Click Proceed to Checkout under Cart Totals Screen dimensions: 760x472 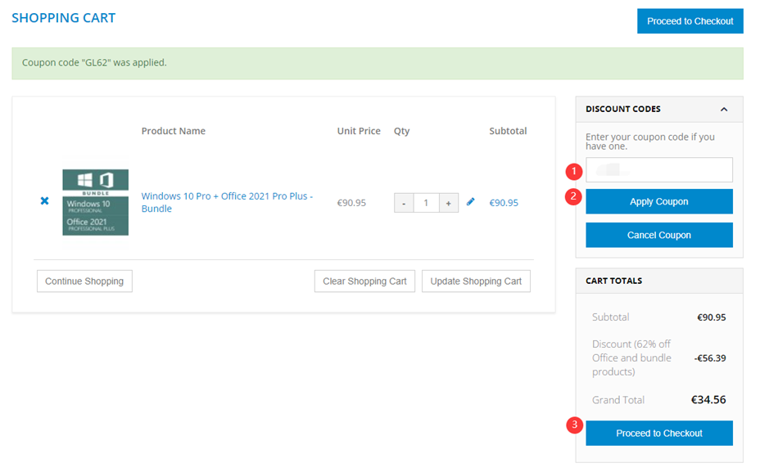pos(659,434)
